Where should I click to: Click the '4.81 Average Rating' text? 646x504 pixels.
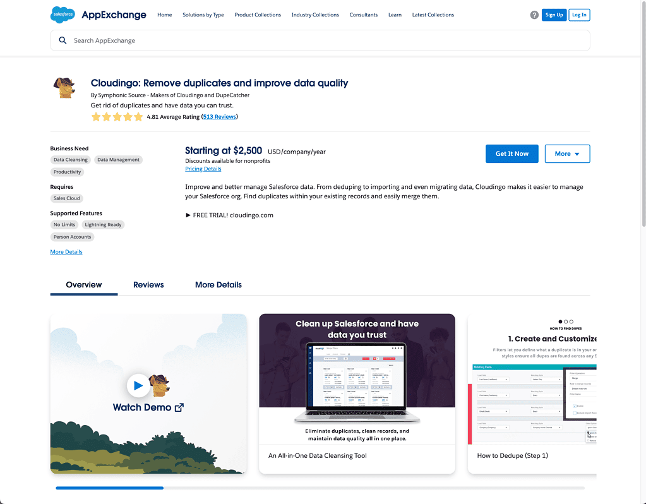[173, 117]
